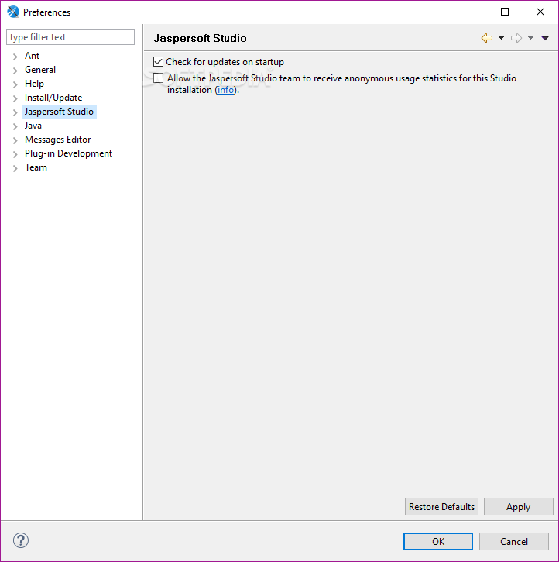The width and height of the screenshot is (559, 562).
Task: Select Team preferences category
Action: (36, 167)
